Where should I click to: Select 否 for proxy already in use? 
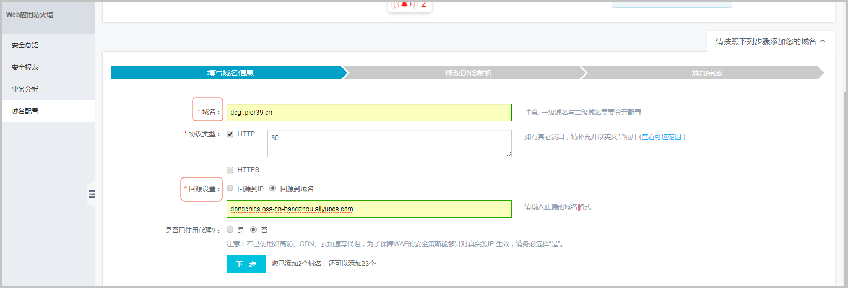point(254,230)
